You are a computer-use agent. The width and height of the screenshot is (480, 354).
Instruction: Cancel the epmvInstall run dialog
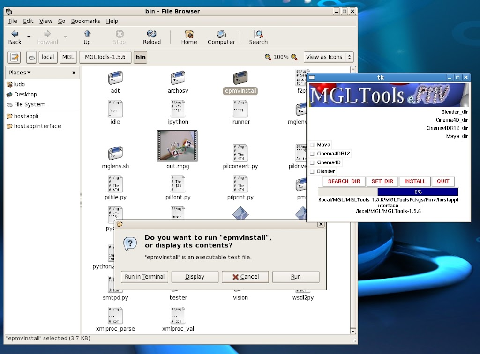pyautogui.click(x=245, y=277)
